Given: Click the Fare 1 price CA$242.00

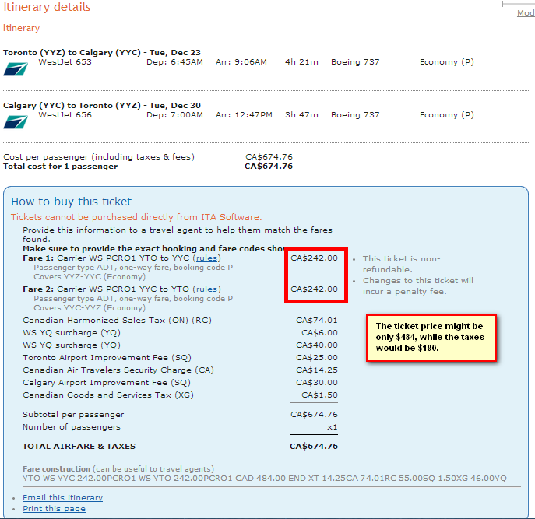Looking at the screenshot, I should coord(315,258).
